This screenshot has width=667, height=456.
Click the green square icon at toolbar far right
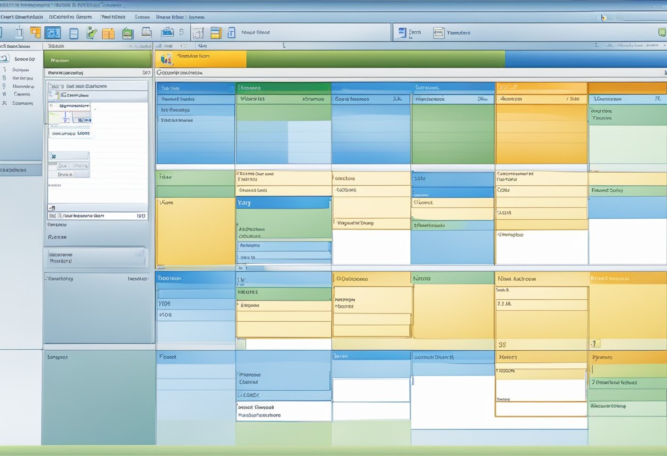(x=662, y=32)
